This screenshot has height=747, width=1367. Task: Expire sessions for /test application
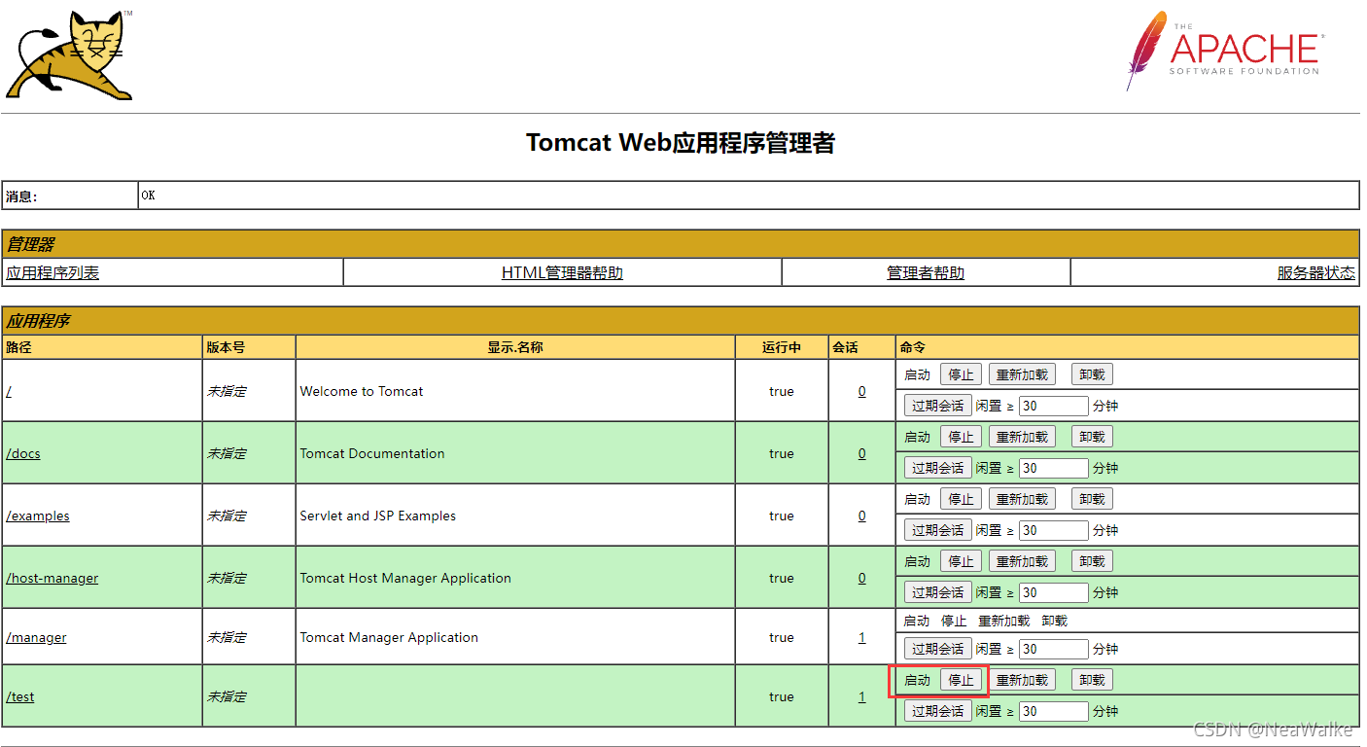click(x=937, y=711)
